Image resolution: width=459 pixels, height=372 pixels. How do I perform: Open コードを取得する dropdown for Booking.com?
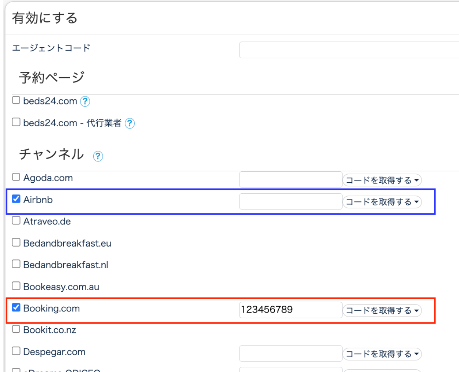point(382,310)
